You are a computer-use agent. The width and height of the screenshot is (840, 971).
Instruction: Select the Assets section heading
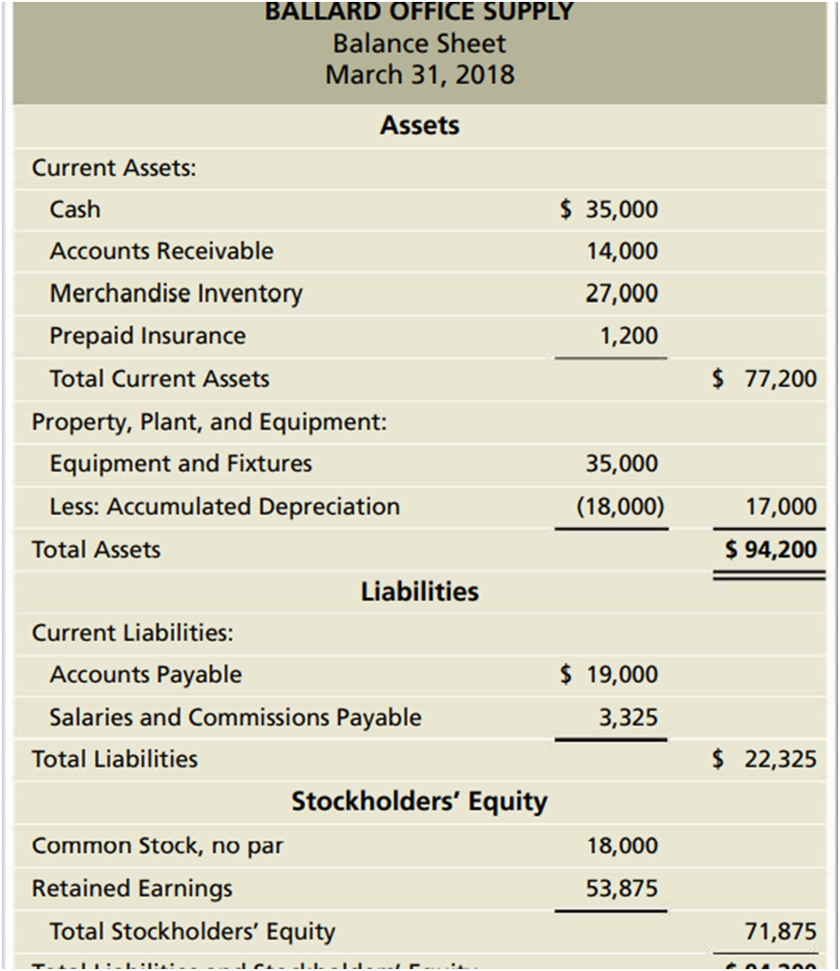[419, 126]
